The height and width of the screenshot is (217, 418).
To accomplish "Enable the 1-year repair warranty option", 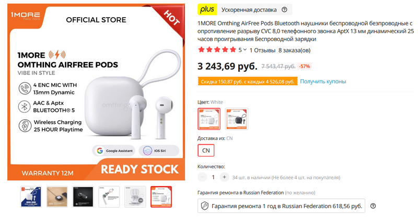I will (x=281, y=206).
